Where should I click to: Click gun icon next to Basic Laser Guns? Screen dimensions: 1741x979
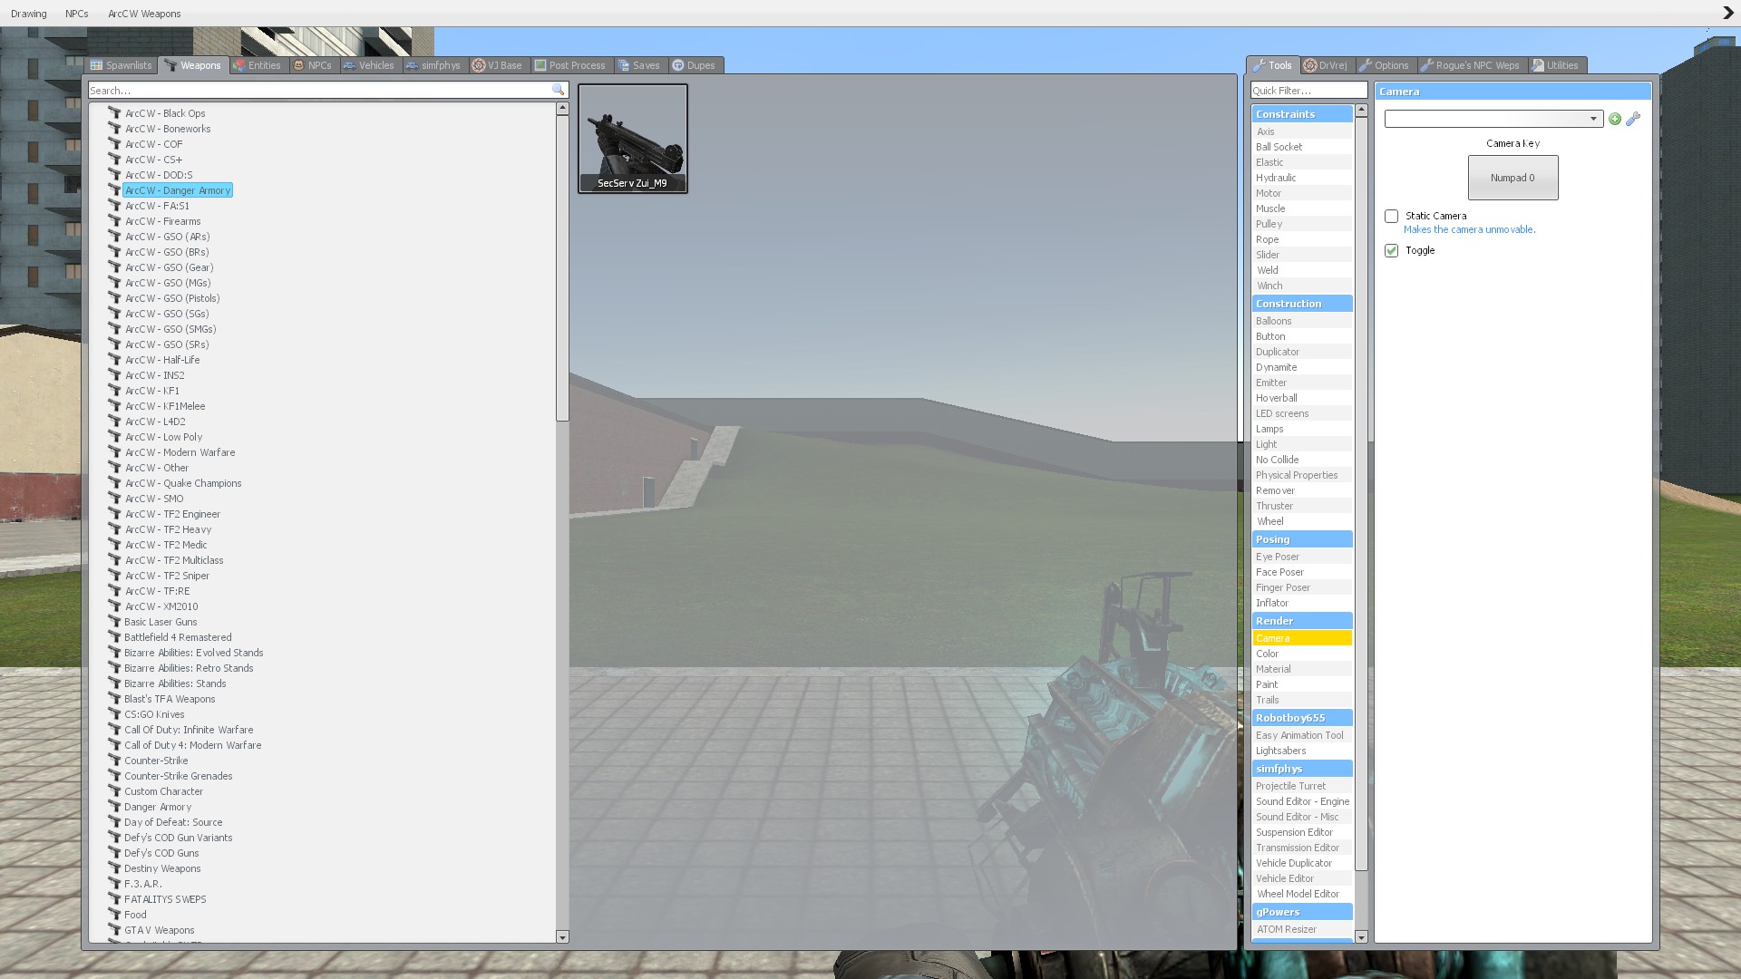coord(114,622)
